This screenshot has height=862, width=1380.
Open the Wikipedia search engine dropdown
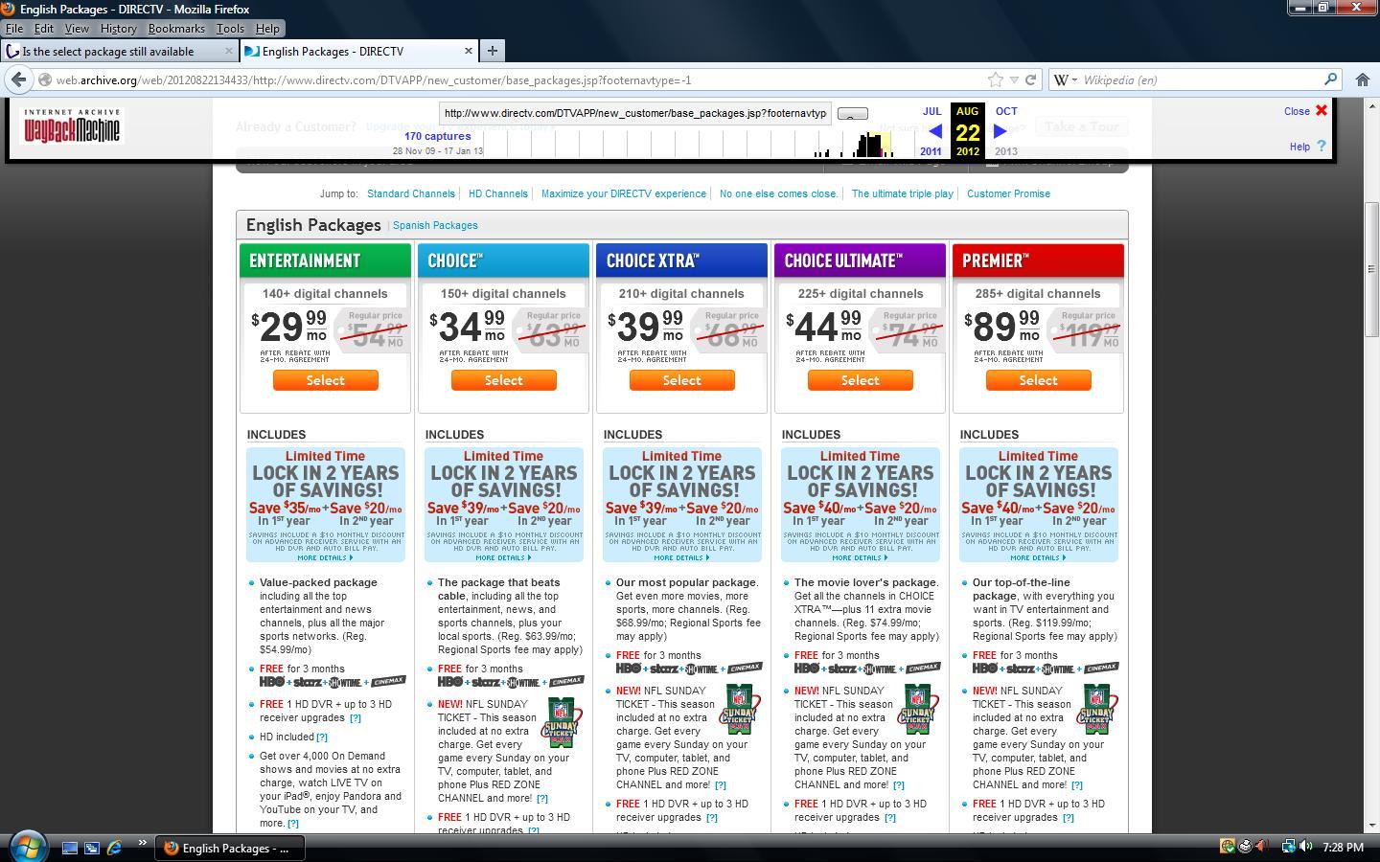[x=1066, y=80]
